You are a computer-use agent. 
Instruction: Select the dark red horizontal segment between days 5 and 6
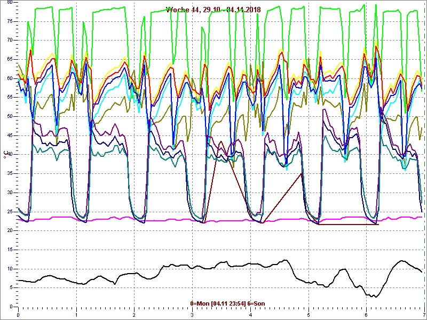coord(347,224)
